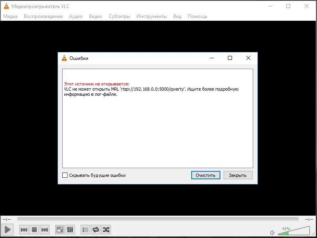Screen dimensions: 317x238
Task: Open the Воспроизведение menu
Action: [x=43, y=16]
